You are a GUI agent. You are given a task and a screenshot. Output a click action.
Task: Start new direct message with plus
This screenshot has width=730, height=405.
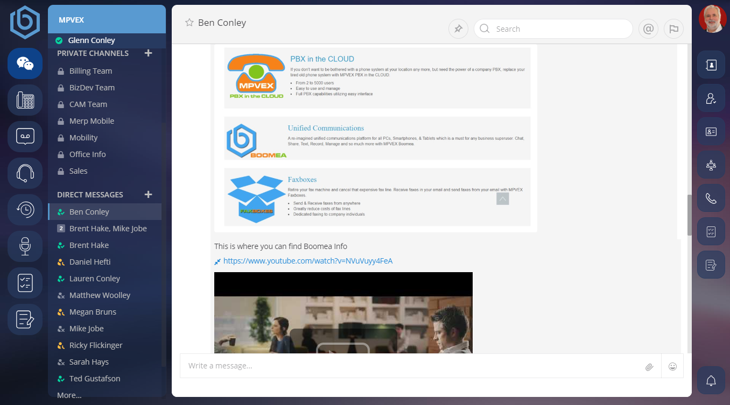(149, 195)
